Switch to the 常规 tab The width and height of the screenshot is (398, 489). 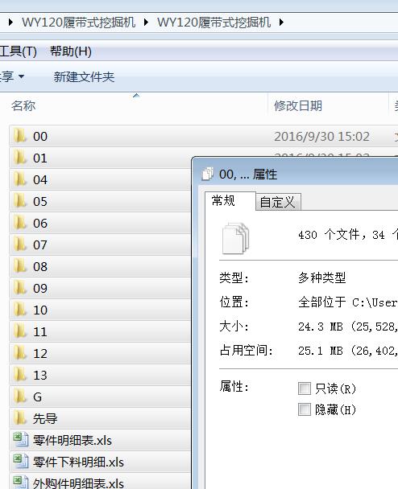tap(230, 200)
